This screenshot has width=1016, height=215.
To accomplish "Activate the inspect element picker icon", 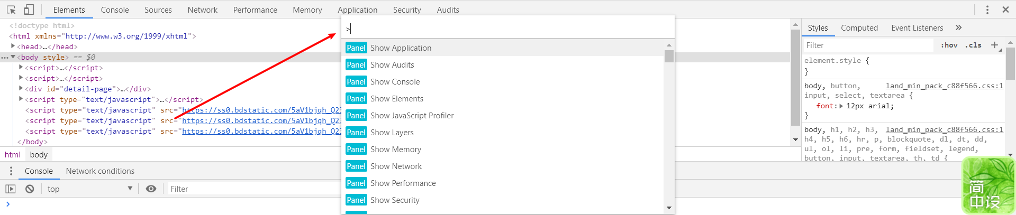I will tap(11, 10).
